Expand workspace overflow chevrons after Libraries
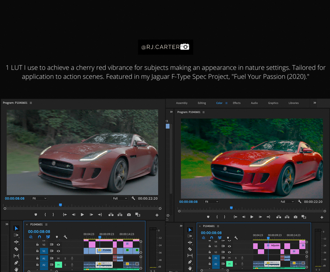 coord(315,103)
